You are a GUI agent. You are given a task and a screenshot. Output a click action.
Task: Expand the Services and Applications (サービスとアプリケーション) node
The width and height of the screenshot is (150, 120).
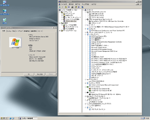pyautogui.click(x=60, y=31)
